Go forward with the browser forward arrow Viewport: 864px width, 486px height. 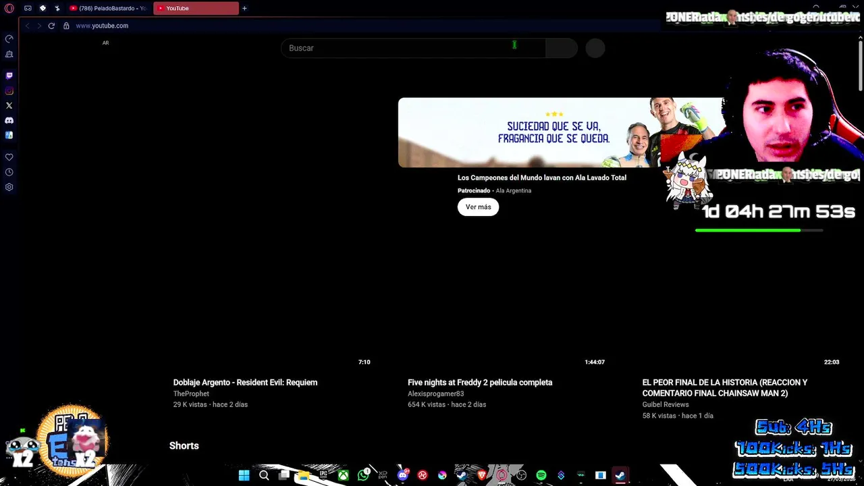39,26
